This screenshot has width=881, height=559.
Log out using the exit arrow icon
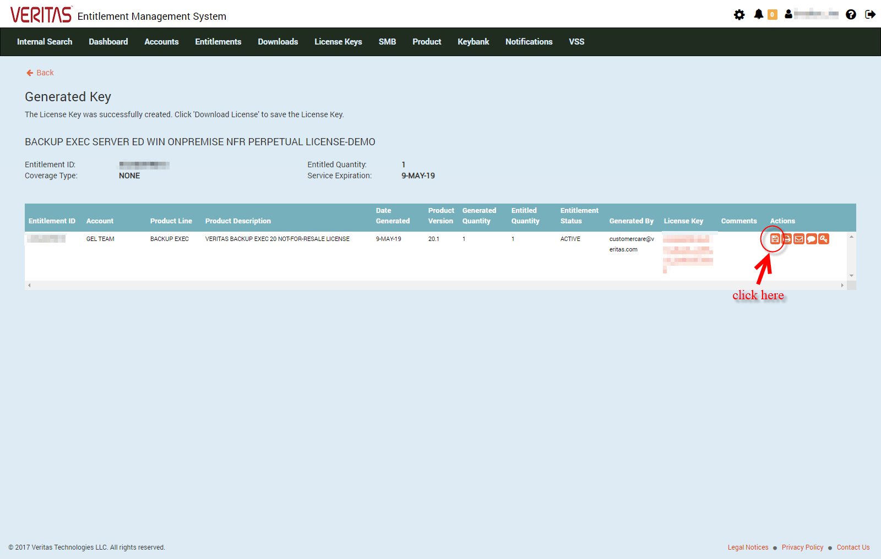pyautogui.click(x=870, y=15)
